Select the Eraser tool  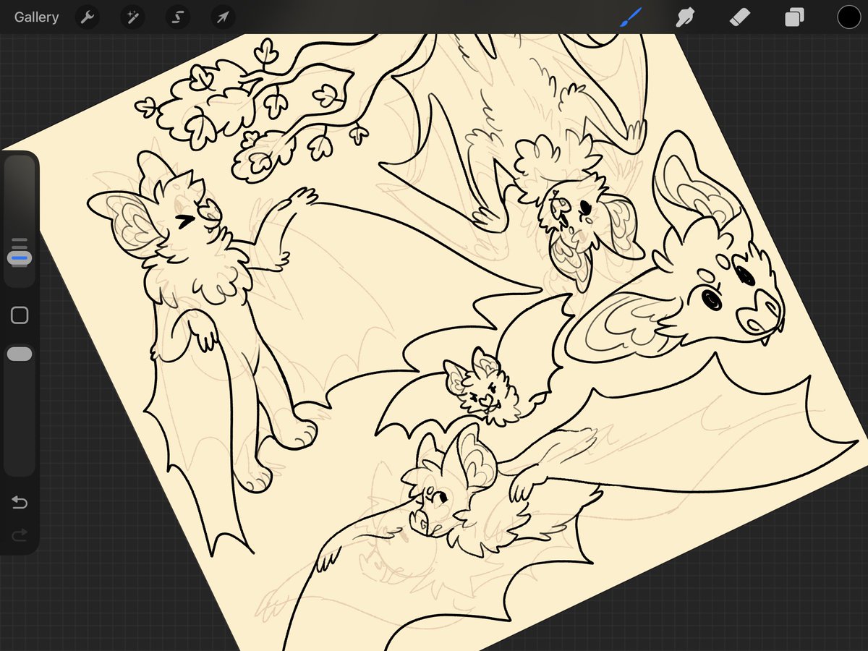click(740, 17)
